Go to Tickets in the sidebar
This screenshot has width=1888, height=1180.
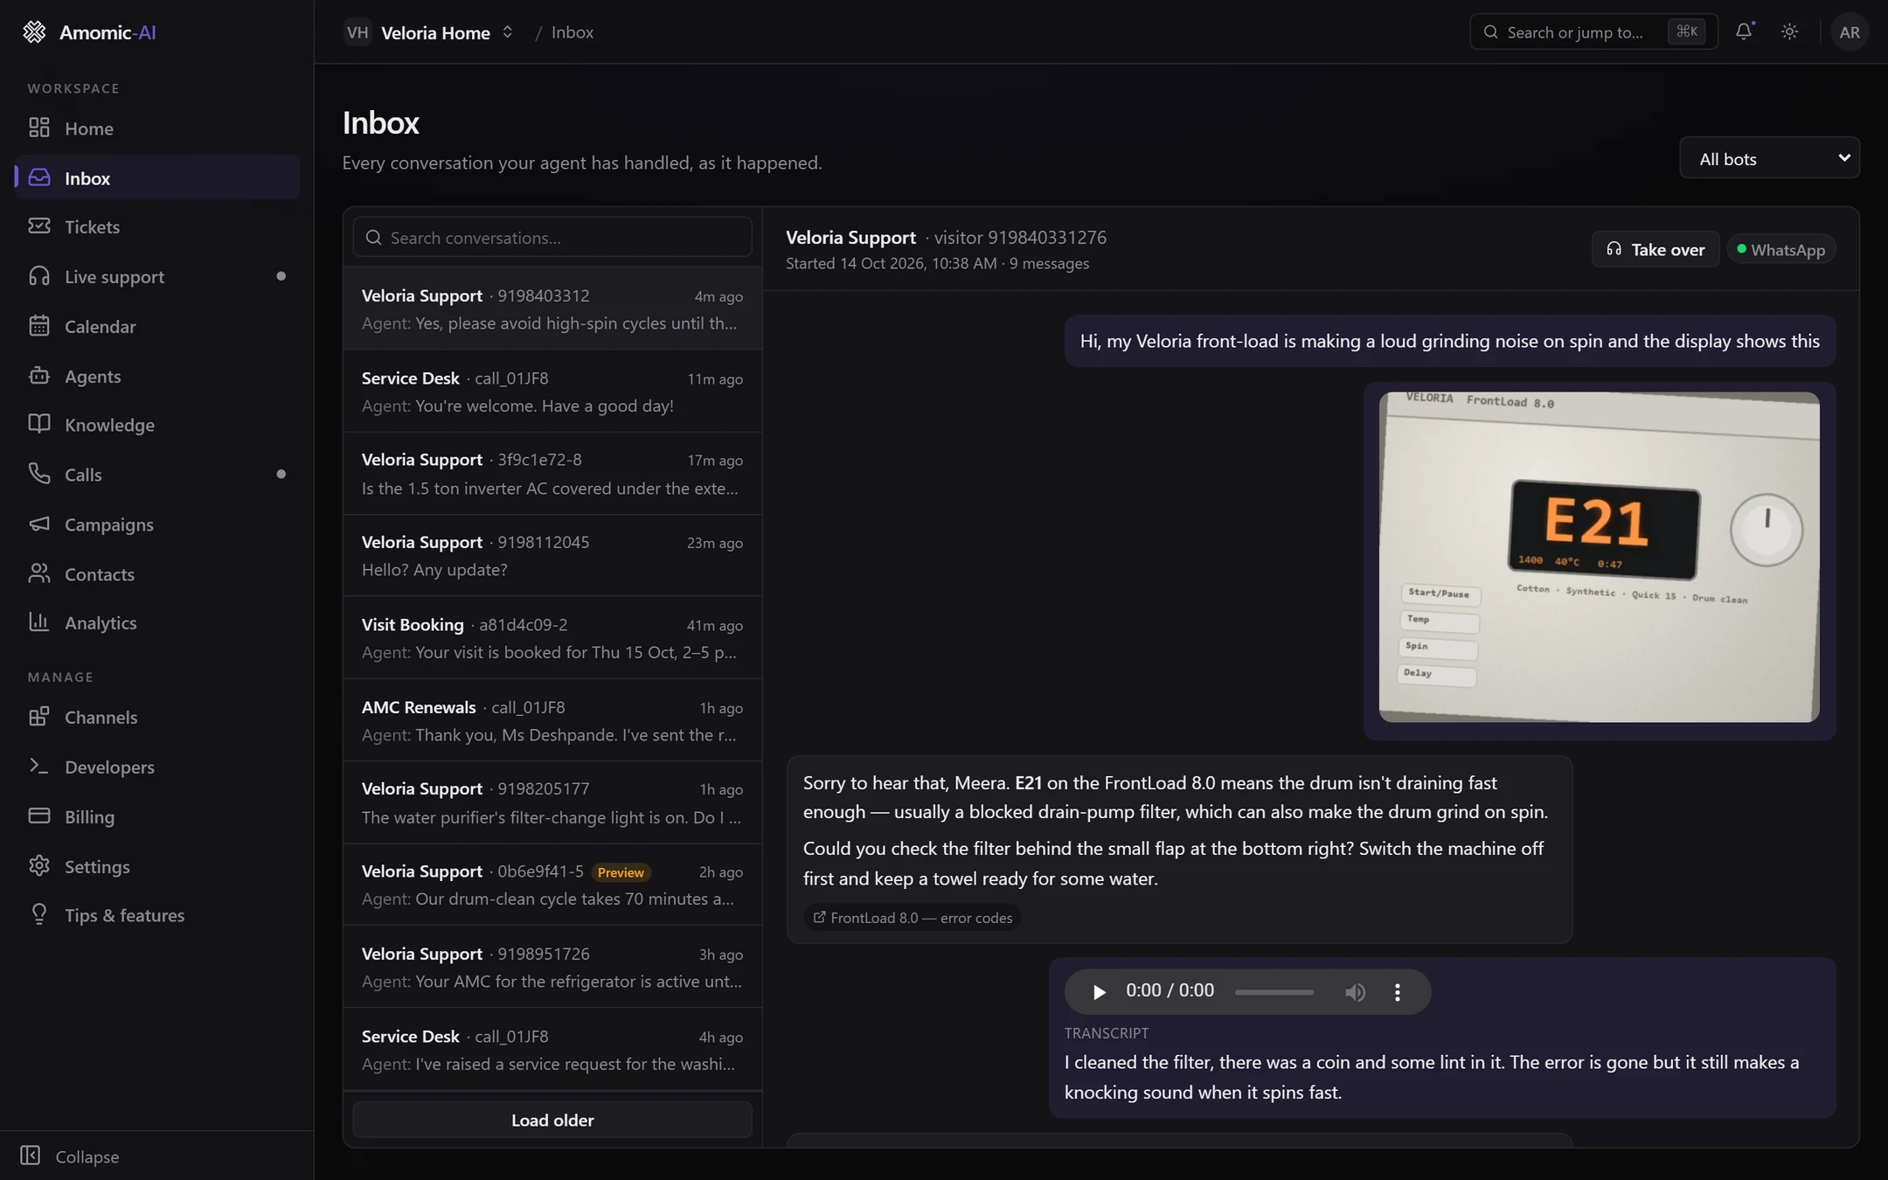(x=157, y=226)
